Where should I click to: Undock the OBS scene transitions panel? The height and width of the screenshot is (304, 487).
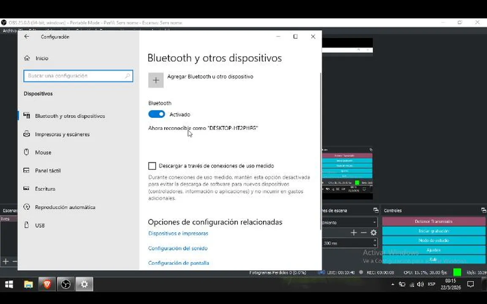click(x=375, y=210)
